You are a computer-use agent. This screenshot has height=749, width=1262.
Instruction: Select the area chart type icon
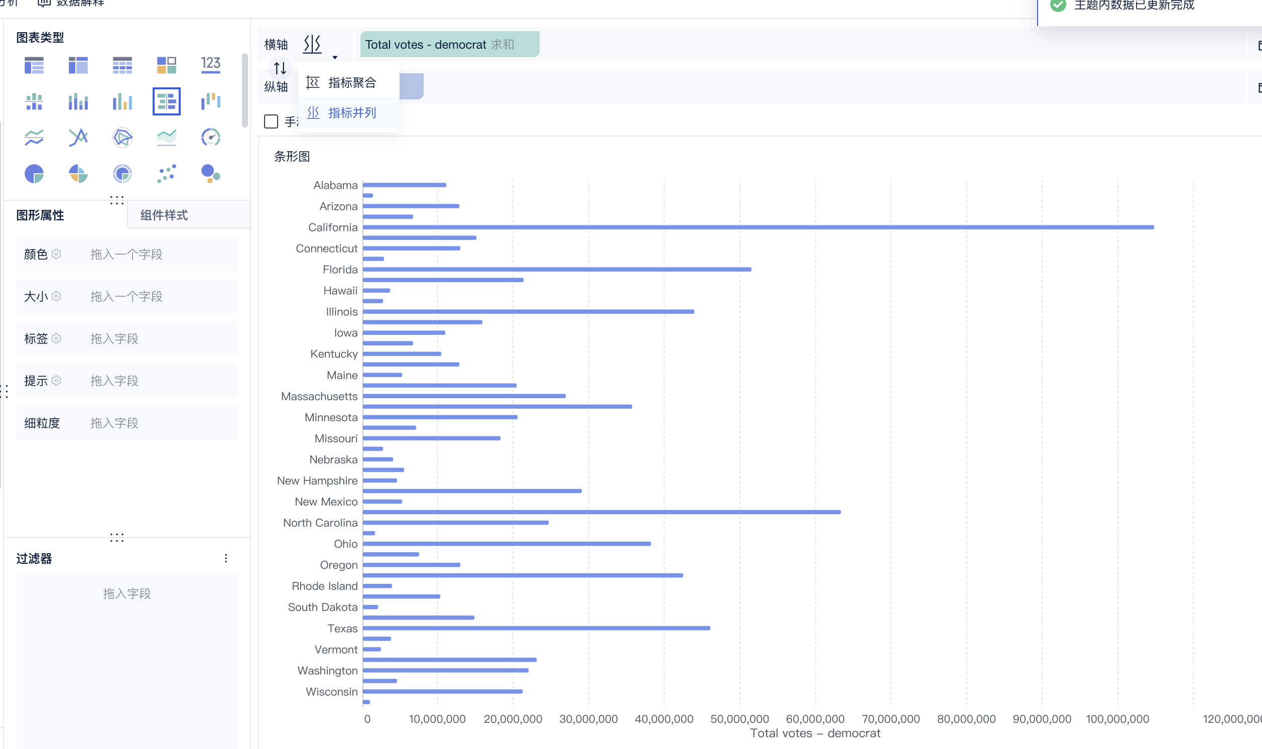tap(166, 137)
